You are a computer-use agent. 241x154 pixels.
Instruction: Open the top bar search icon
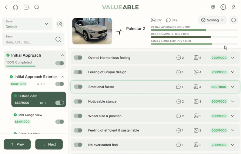click(x=37, y=7)
